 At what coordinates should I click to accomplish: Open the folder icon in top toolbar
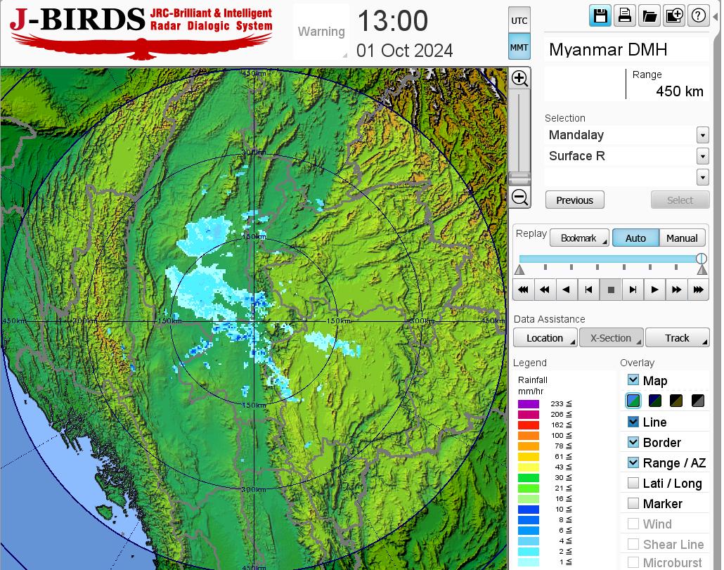point(649,15)
